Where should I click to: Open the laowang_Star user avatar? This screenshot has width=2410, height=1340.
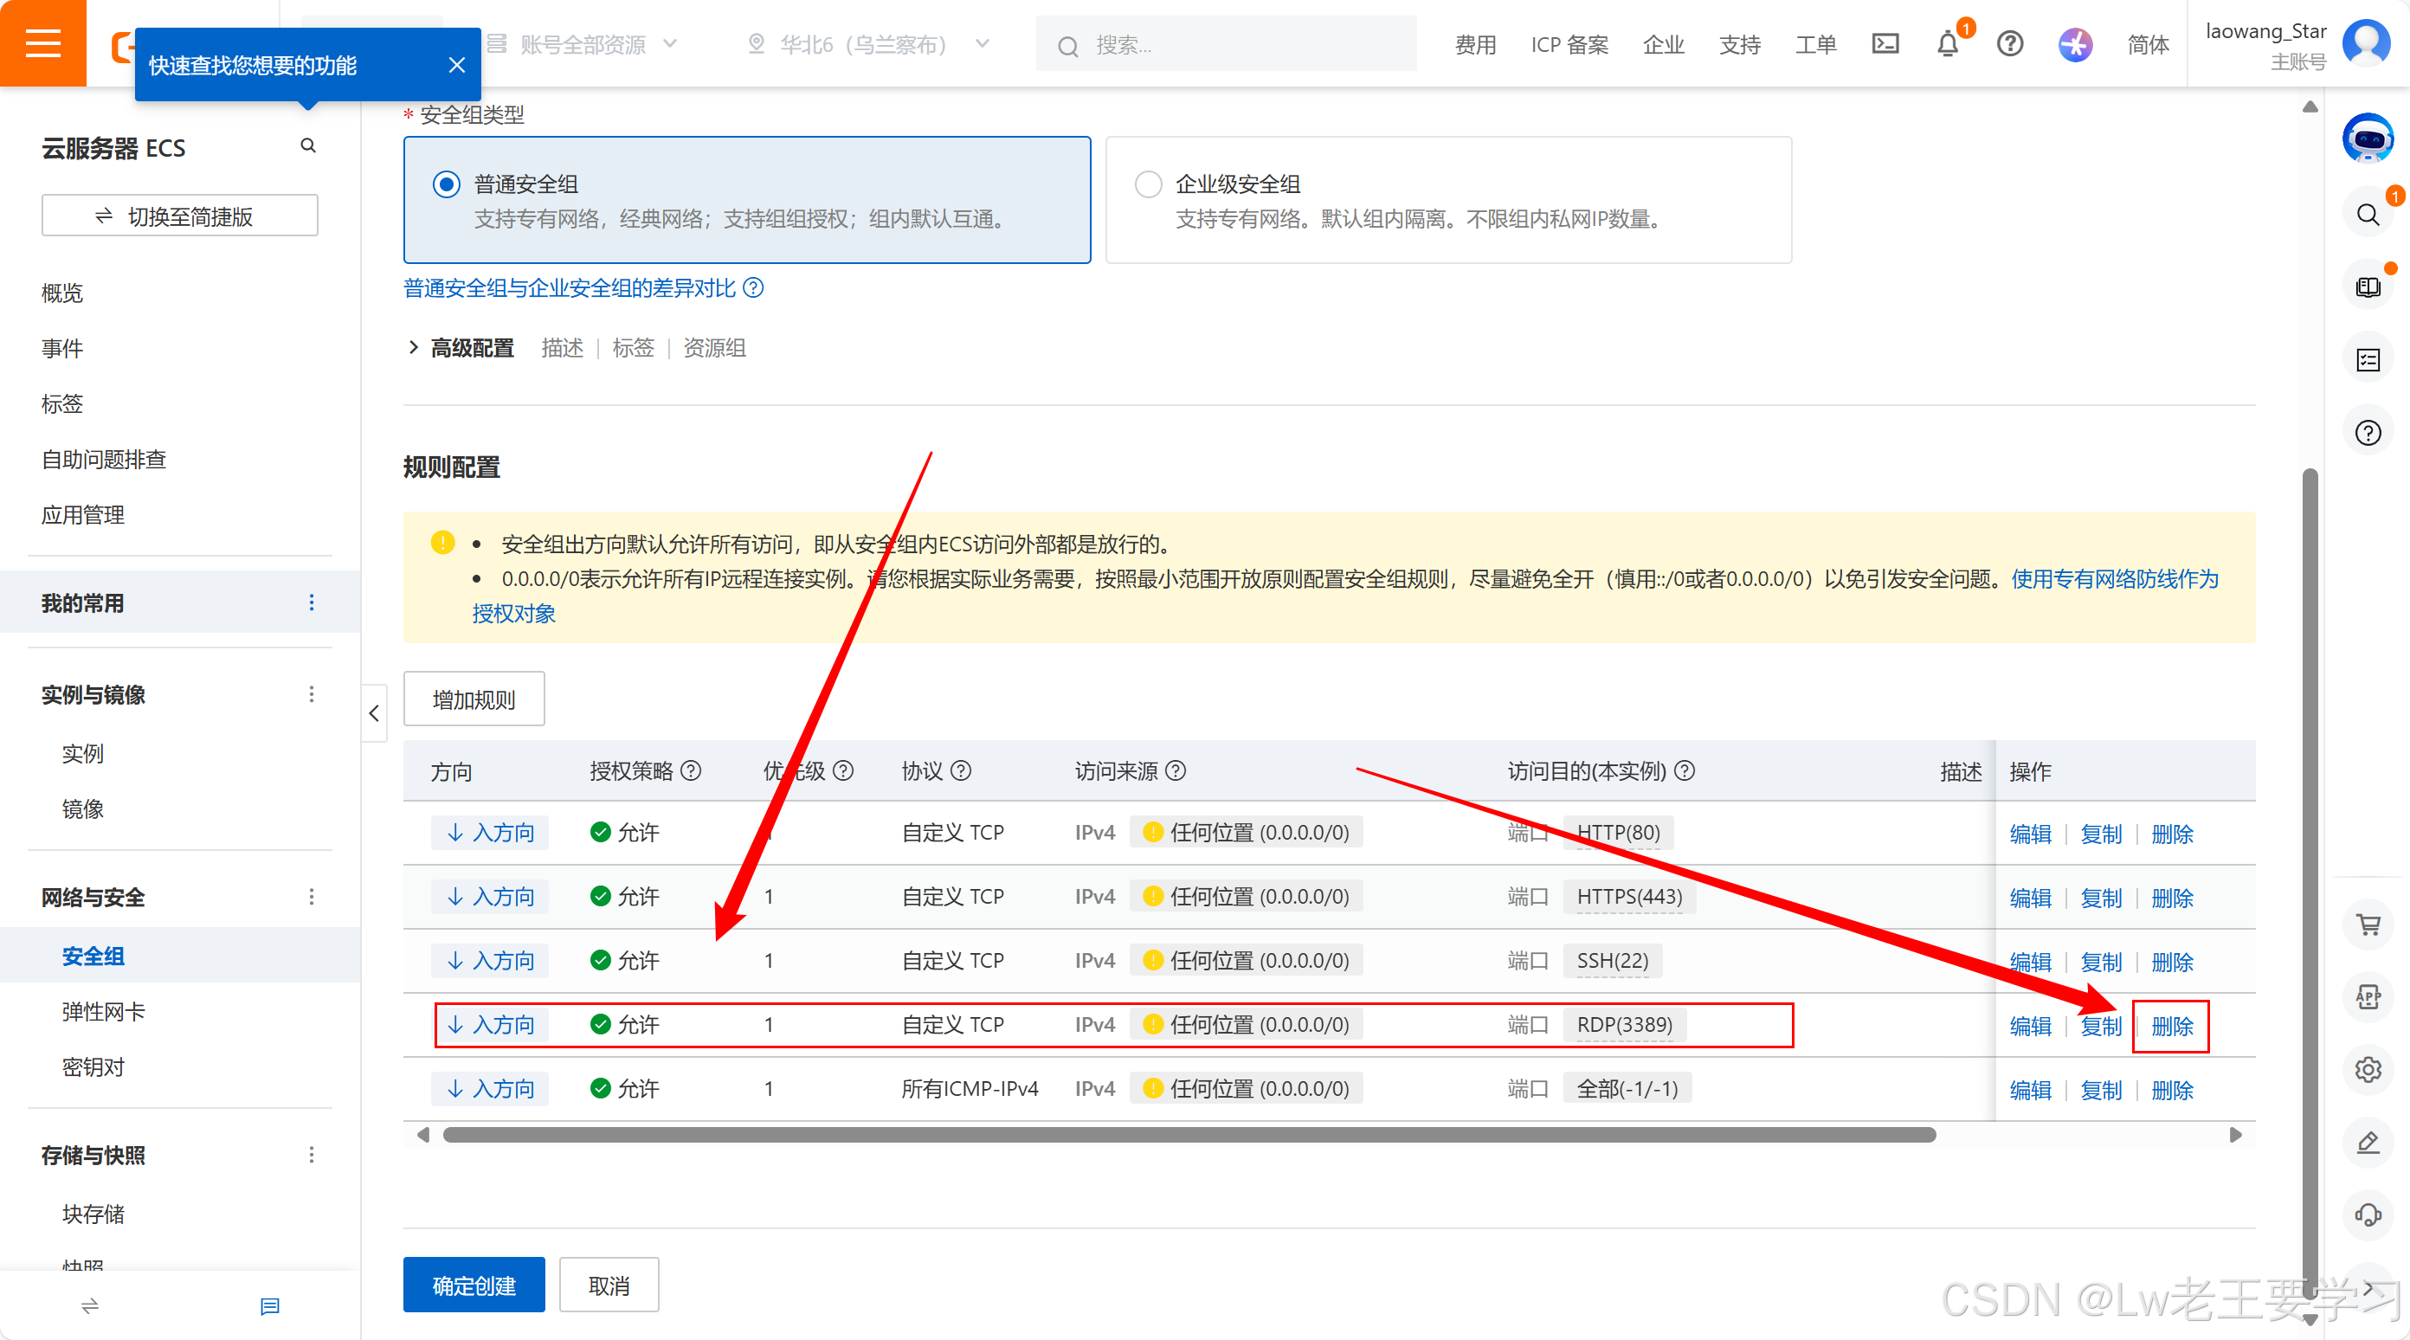[2366, 43]
